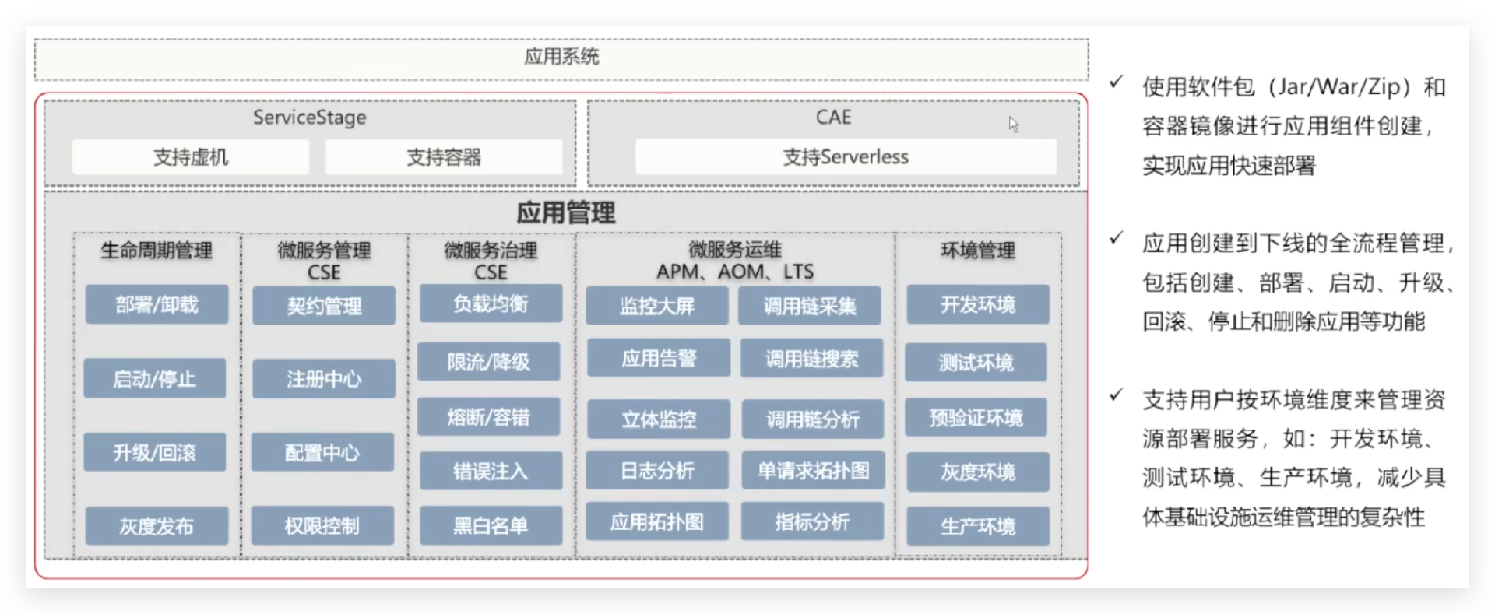Click the 生命周期管理 column header

[157, 251]
